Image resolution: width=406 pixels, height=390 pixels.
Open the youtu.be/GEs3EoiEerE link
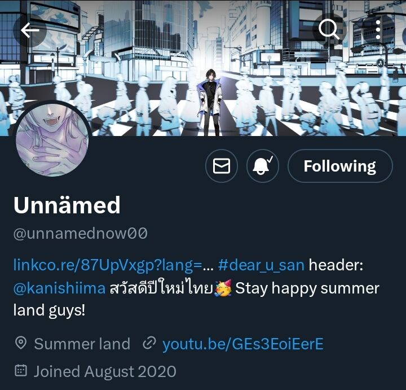click(243, 344)
